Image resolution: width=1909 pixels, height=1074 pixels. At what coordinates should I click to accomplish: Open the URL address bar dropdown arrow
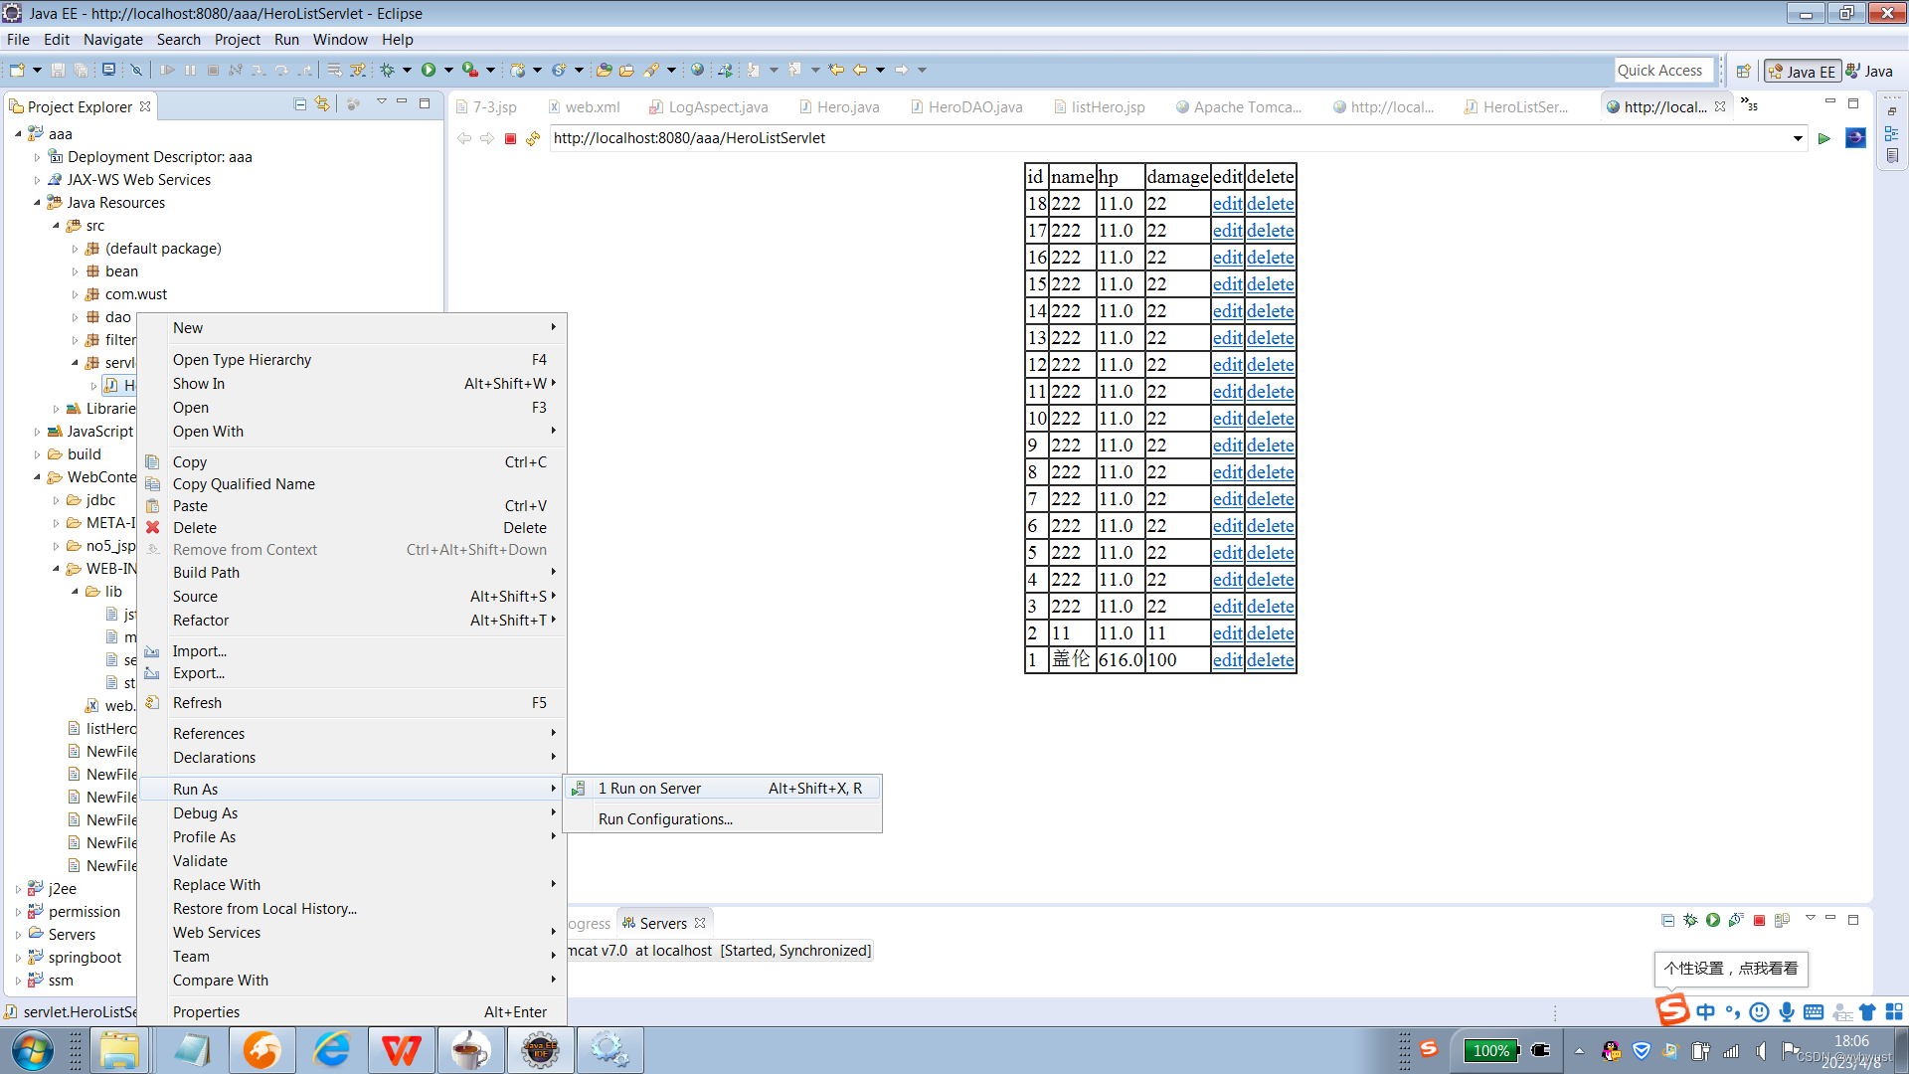tap(1798, 138)
